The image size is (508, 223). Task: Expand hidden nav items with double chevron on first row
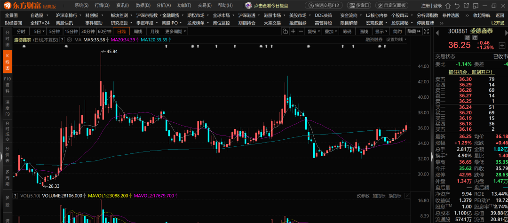coord(467,15)
